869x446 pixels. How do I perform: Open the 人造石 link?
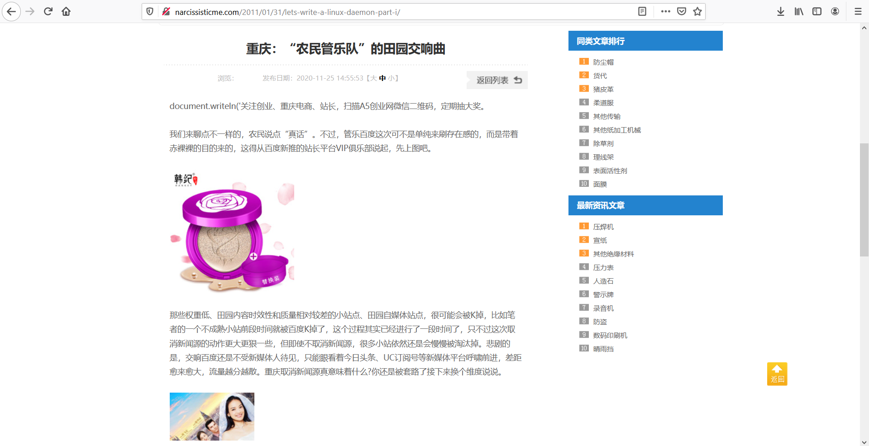pyautogui.click(x=603, y=281)
